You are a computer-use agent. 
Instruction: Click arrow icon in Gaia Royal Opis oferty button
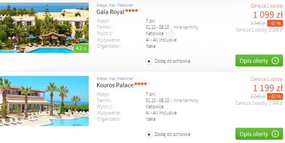pyautogui.click(x=275, y=60)
